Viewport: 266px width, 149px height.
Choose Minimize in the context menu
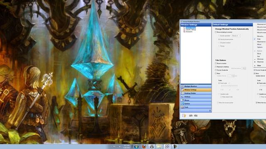coord(260,59)
